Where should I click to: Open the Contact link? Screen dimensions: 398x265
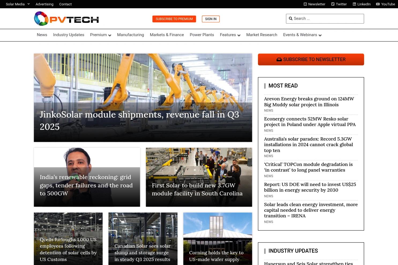[x=65, y=4]
